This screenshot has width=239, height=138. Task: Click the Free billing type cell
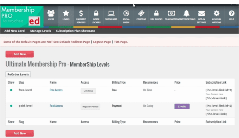pyautogui.click(x=114, y=90)
